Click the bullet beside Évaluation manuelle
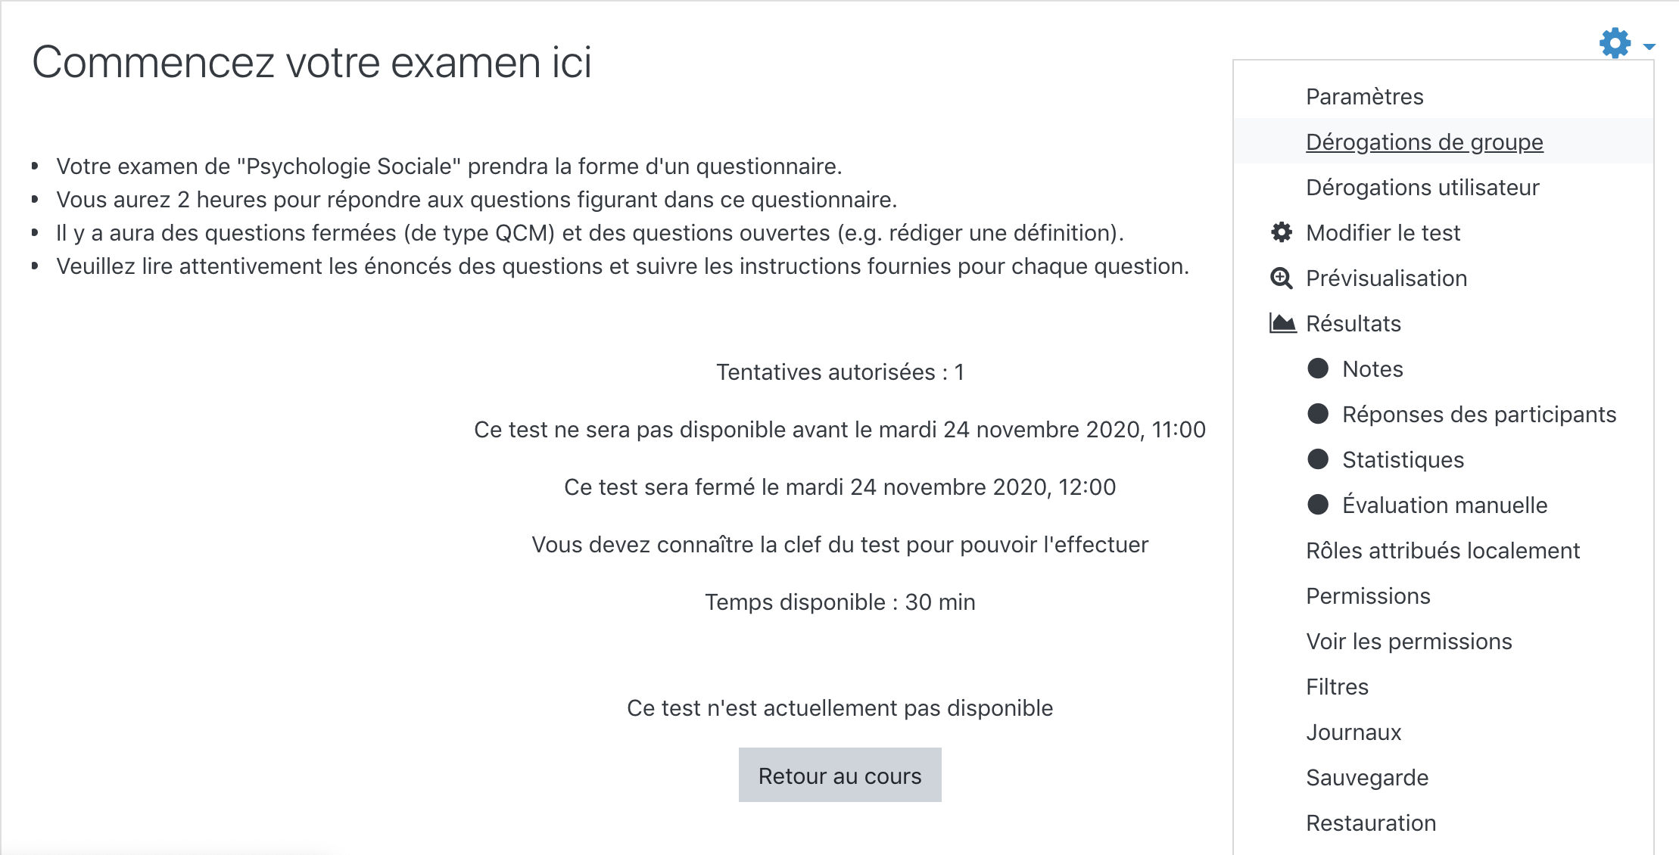 (1318, 505)
